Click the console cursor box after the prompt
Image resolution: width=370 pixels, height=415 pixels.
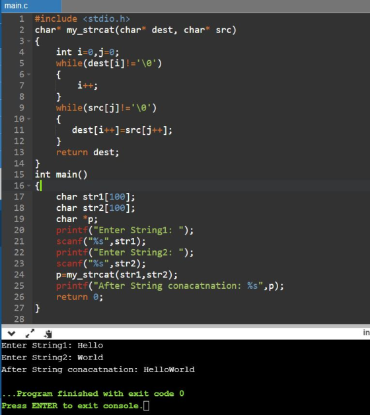point(147,406)
